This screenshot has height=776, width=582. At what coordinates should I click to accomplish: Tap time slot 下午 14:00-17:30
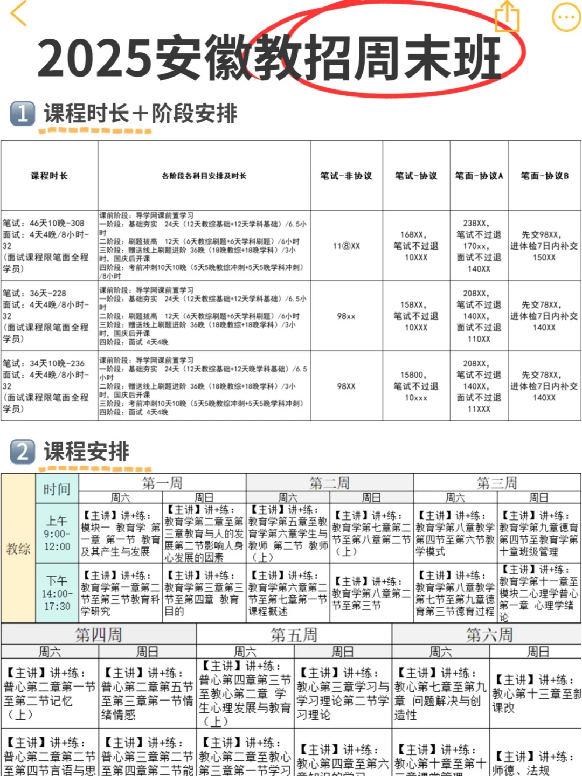[x=57, y=593]
